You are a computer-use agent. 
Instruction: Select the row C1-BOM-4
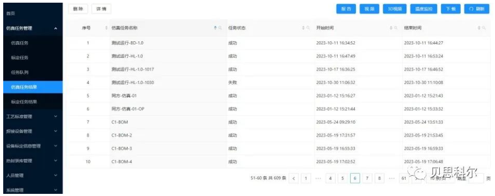(x=279, y=162)
